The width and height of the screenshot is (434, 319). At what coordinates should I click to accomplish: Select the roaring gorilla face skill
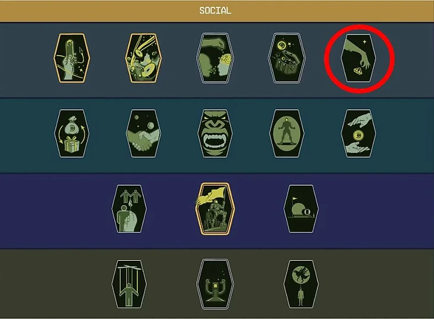(x=215, y=133)
